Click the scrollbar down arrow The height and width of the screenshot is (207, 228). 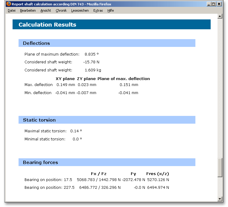point(220,199)
